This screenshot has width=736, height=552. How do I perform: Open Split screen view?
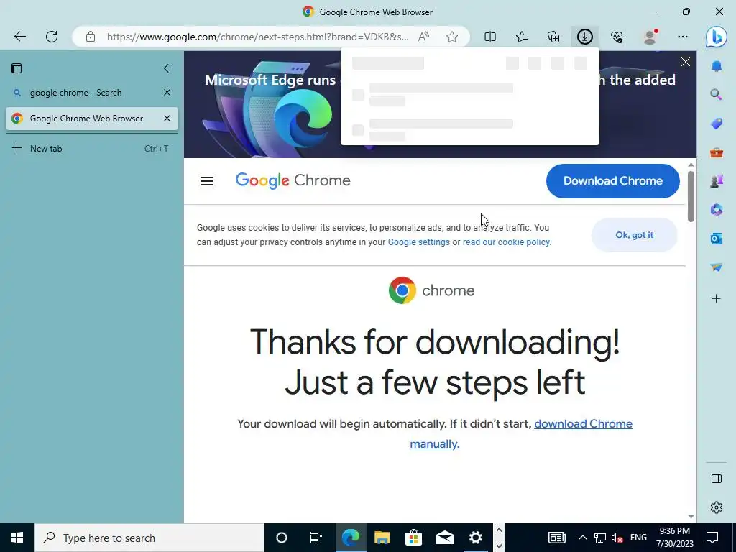click(490, 37)
